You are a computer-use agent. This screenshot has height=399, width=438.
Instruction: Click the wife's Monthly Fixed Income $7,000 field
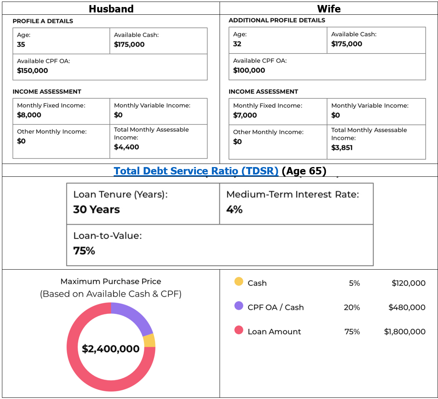(x=278, y=111)
